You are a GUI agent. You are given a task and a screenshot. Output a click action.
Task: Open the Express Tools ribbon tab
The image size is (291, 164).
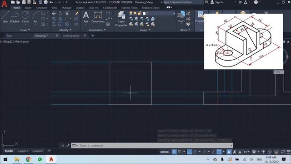pyautogui.click(x=129, y=8)
